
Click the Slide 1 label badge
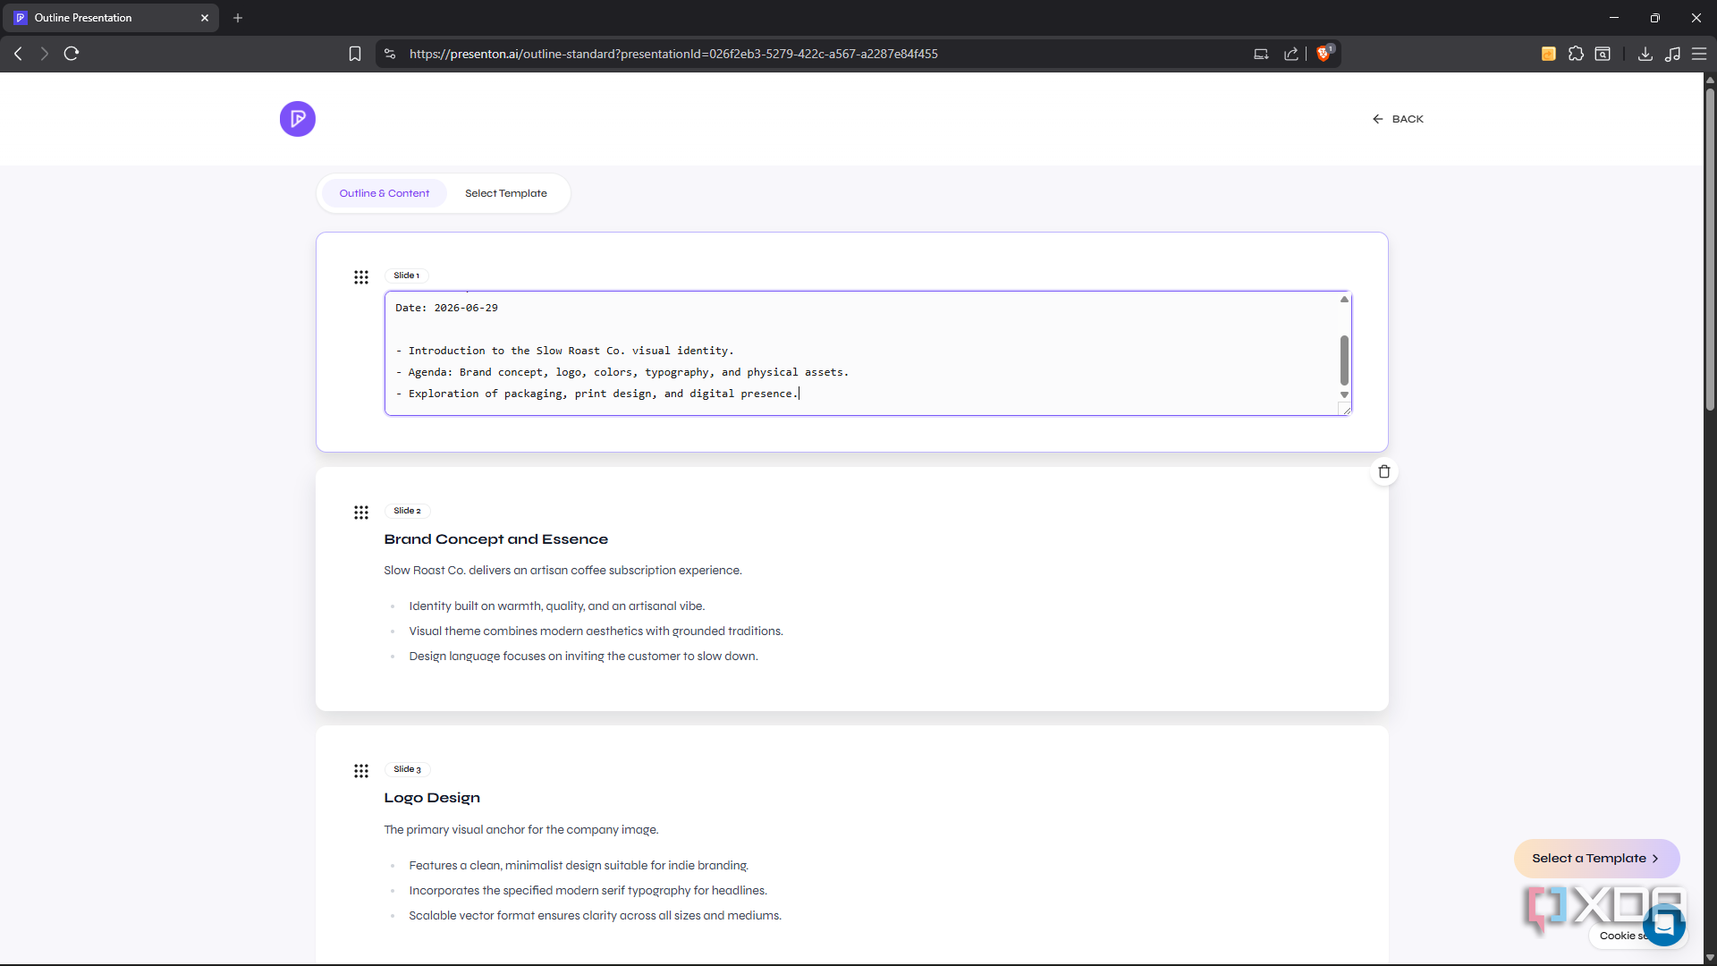pos(407,275)
